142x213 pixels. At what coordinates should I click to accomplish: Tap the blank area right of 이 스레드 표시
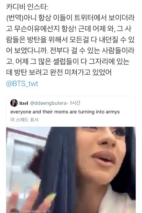pyautogui.click(x=87, y=120)
